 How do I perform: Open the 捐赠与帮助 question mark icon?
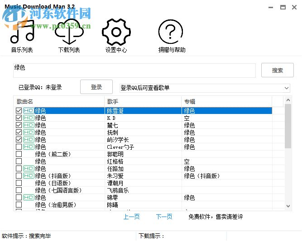[x=170, y=32]
